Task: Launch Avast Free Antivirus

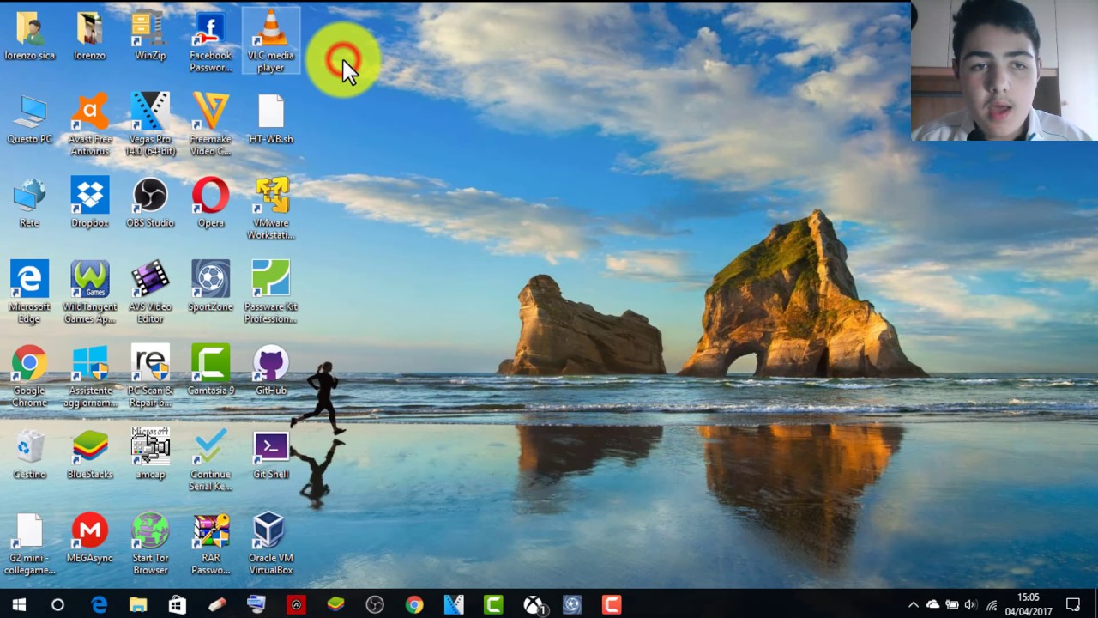Action: click(x=89, y=125)
